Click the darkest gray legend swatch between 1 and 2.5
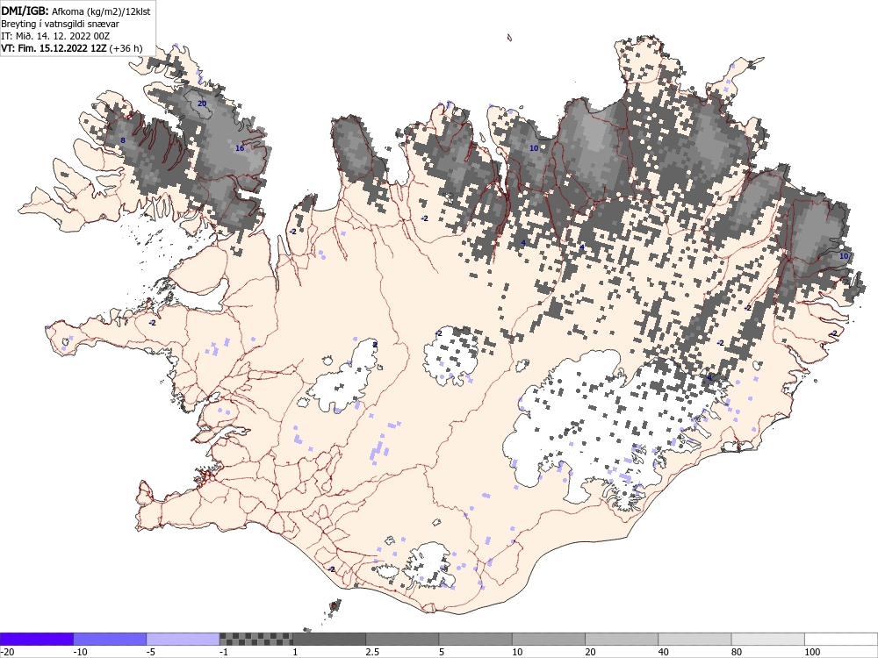 329,639
